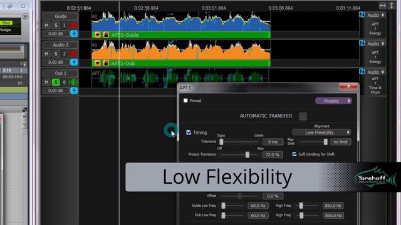Click blue link icon beside Guide Audio selector
This screenshot has height=225, width=401.
click(x=362, y=15)
